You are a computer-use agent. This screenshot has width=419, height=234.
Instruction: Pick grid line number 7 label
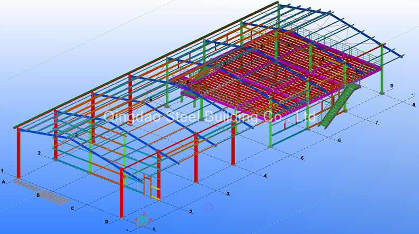click(x=376, y=123)
